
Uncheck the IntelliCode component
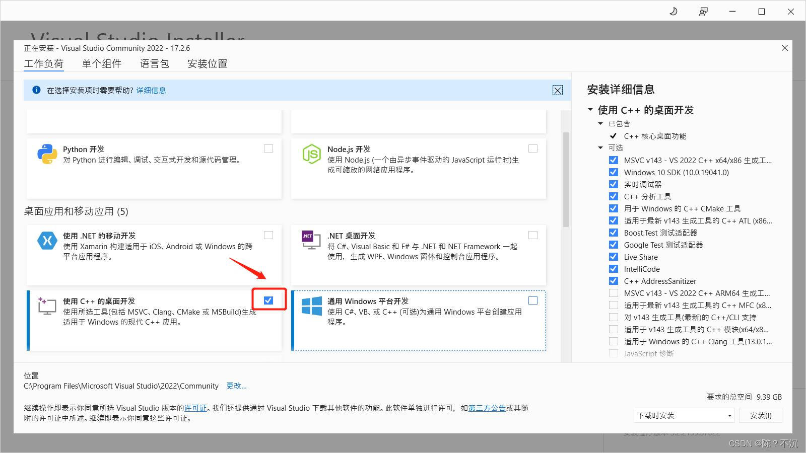click(613, 269)
